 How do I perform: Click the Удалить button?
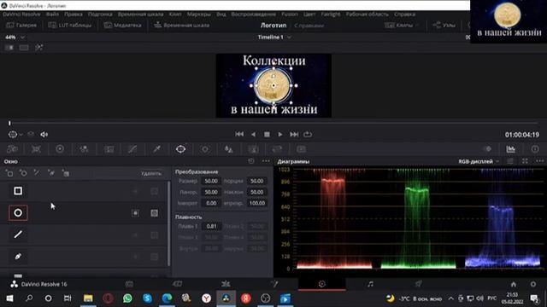point(151,173)
